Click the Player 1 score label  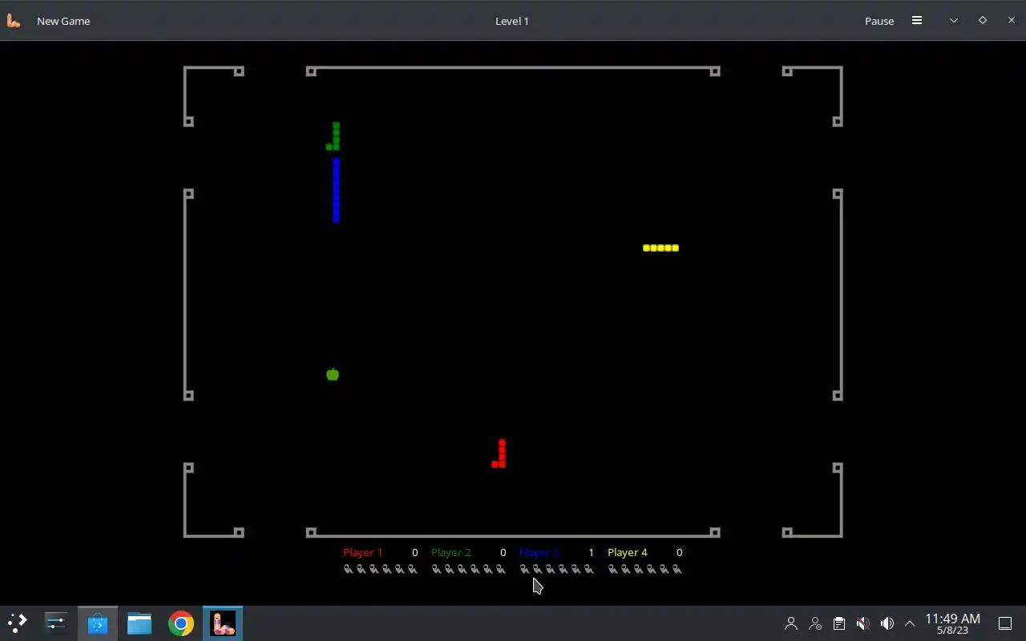pyautogui.click(x=362, y=552)
